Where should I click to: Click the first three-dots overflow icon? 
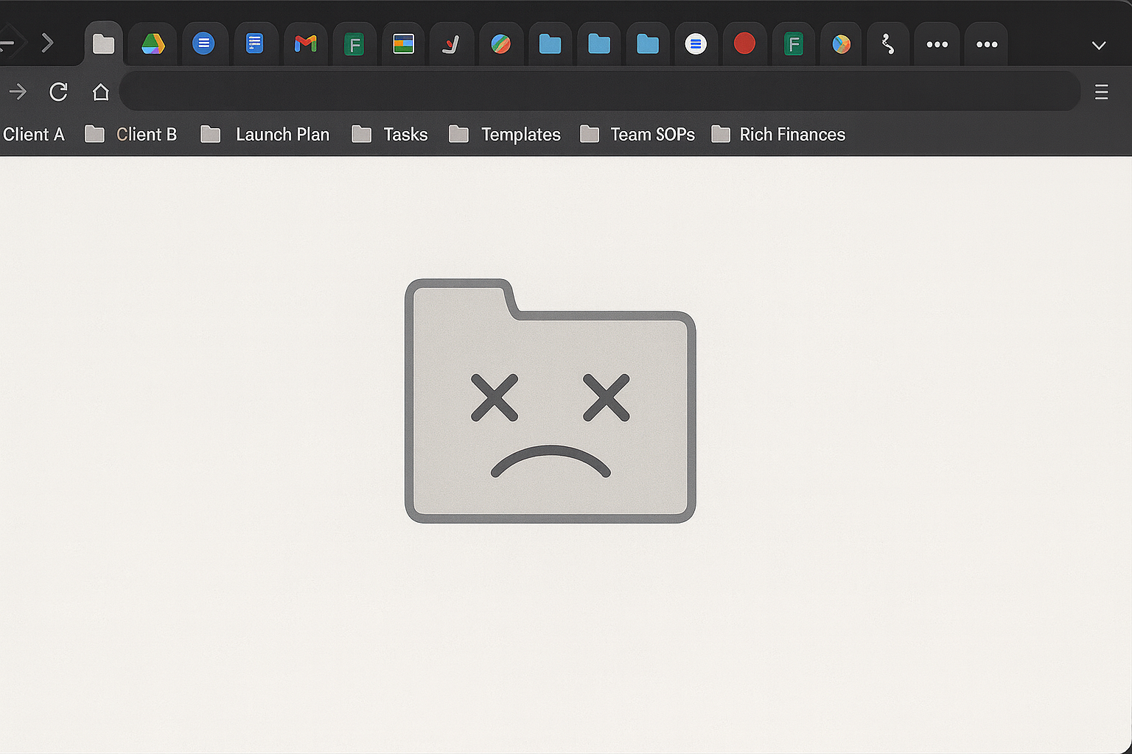pos(937,43)
